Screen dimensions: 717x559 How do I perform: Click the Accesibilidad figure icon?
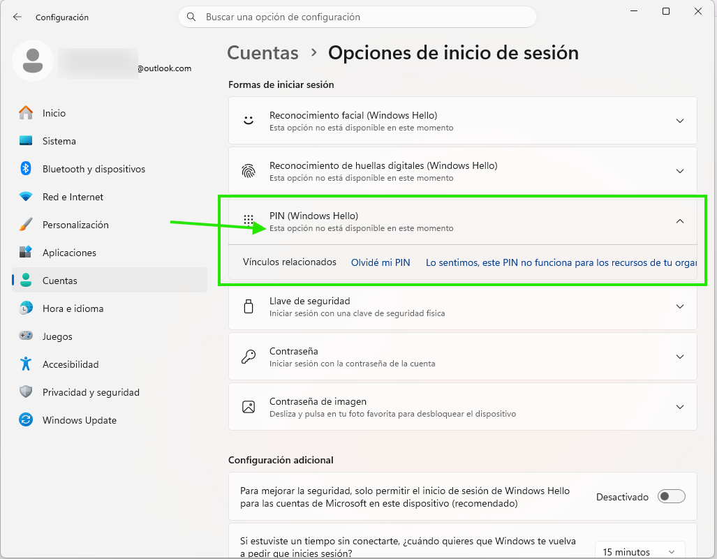point(26,364)
